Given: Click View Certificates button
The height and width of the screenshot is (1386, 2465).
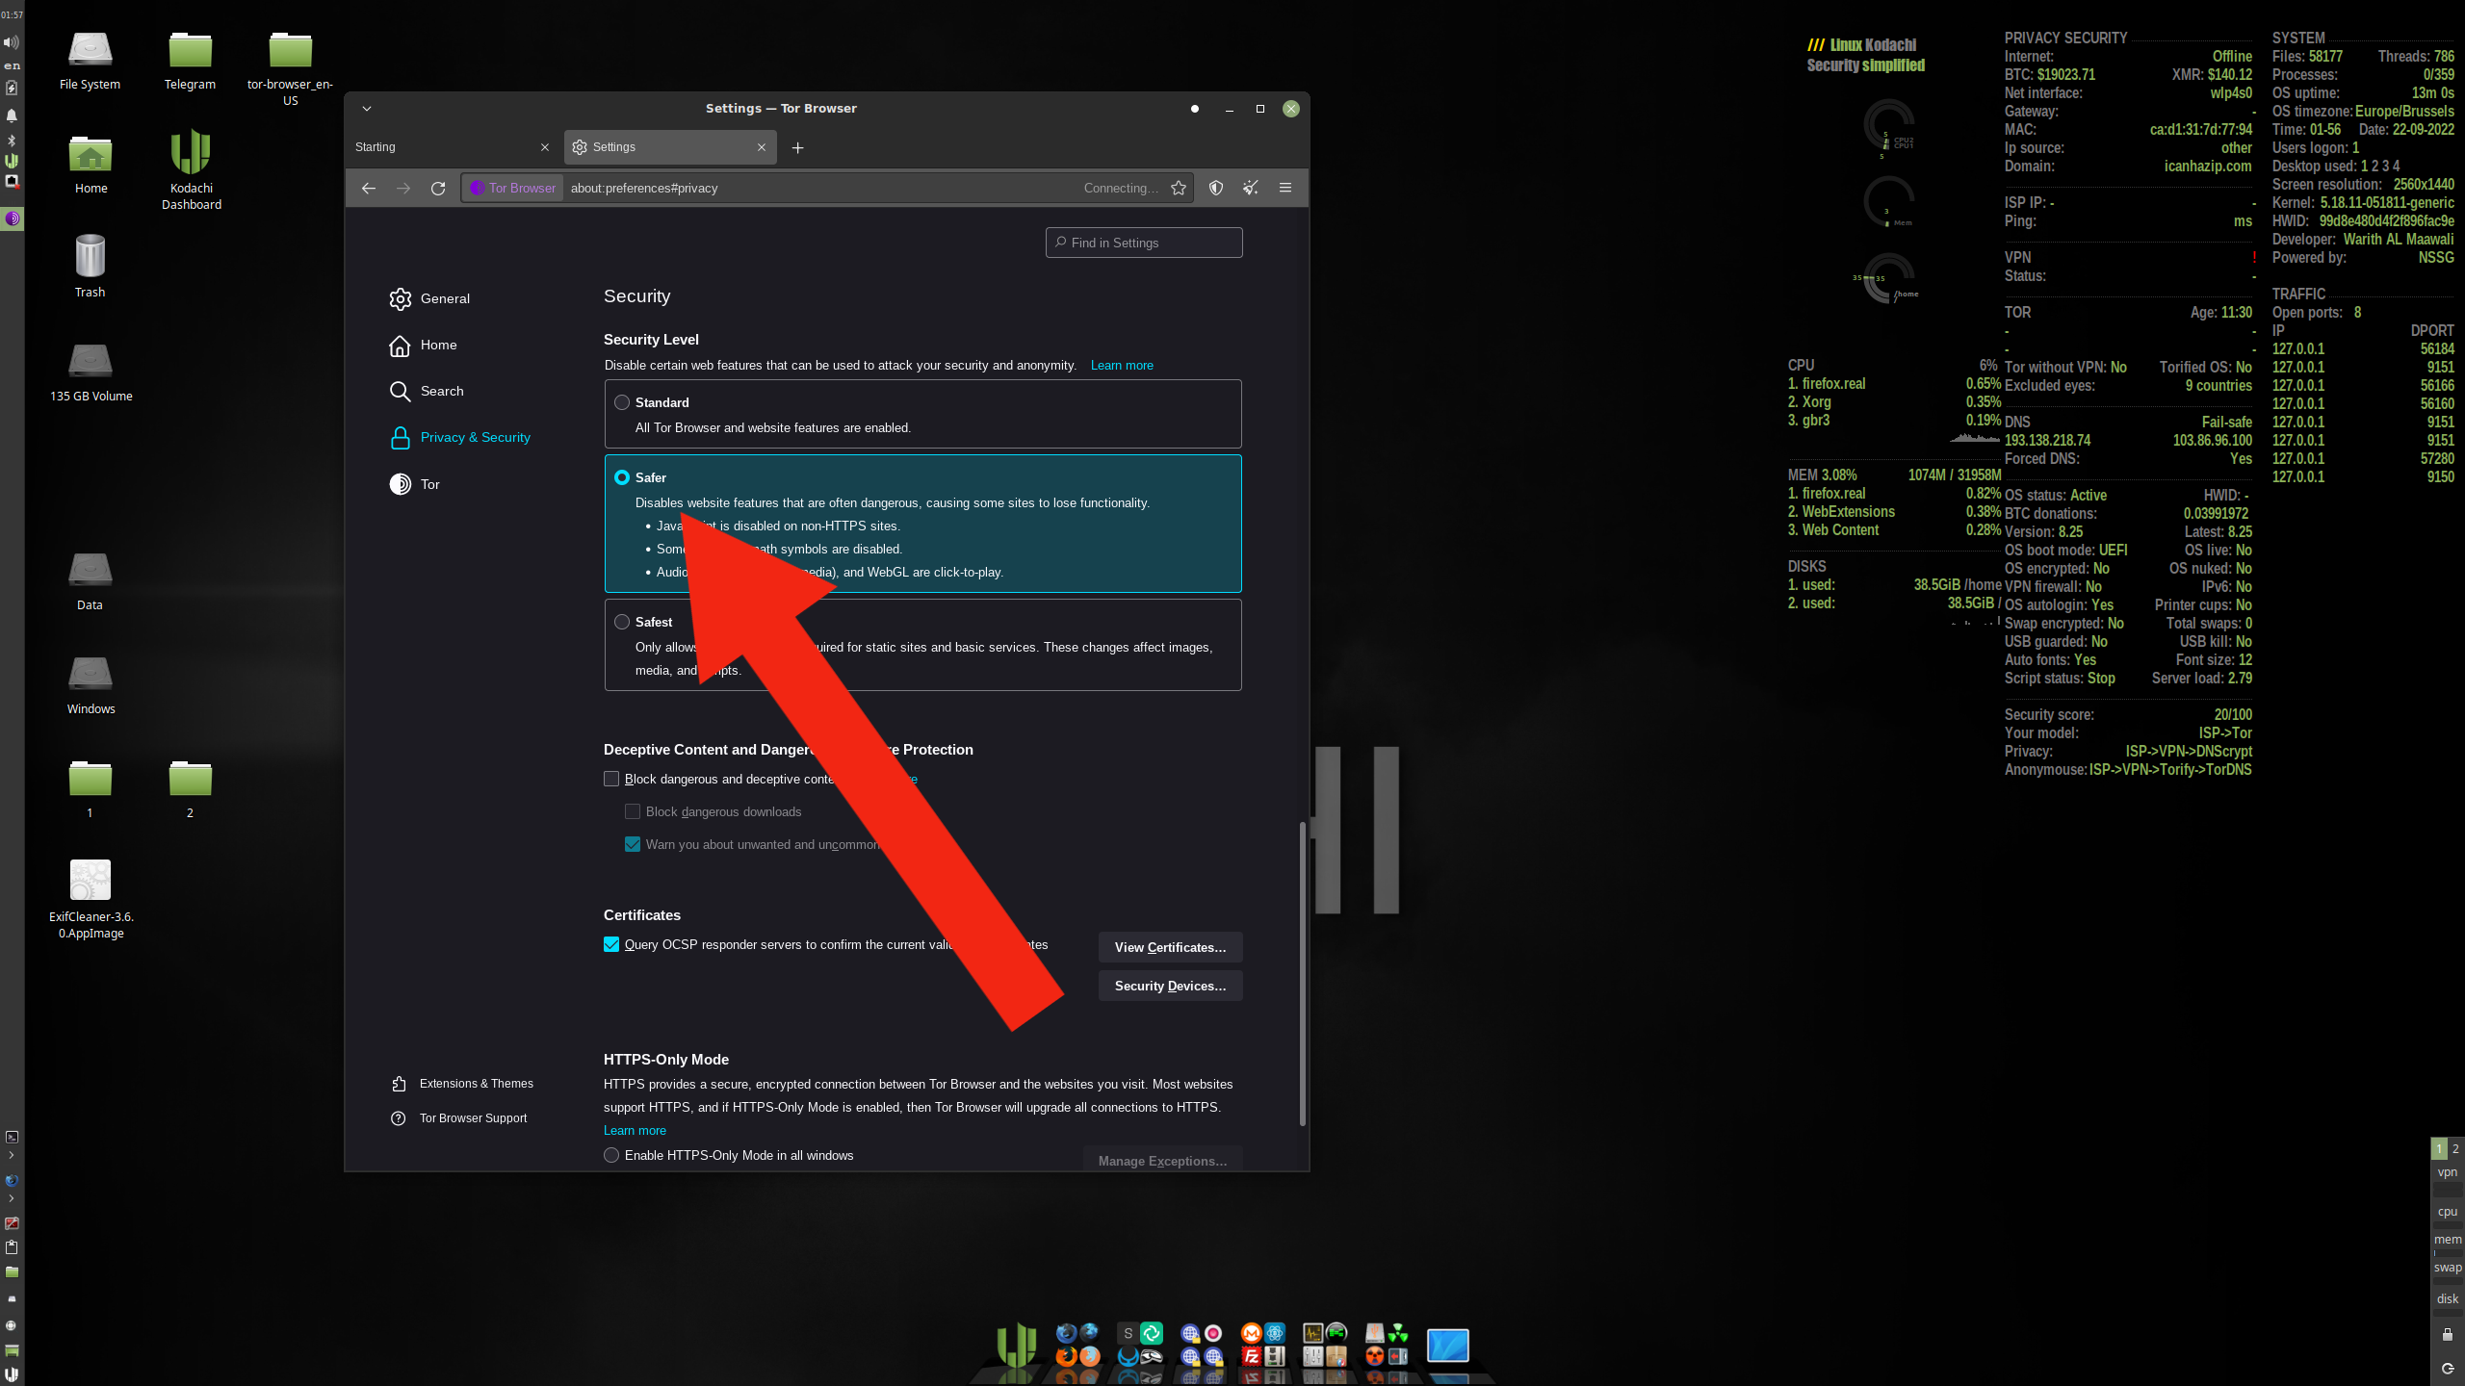Looking at the screenshot, I should (x=1170, y=947).
